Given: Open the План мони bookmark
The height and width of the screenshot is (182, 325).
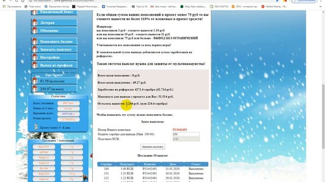Looking at the screenshot, I should [x=32, y=7].
